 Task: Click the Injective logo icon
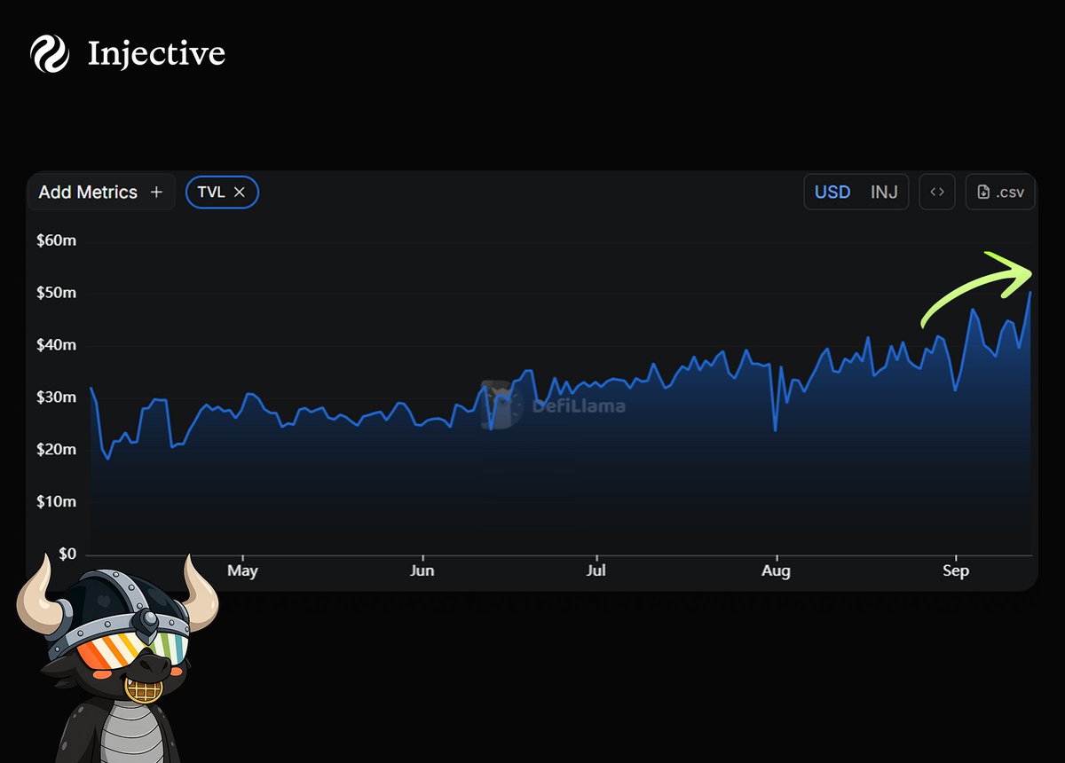(50, 54)
